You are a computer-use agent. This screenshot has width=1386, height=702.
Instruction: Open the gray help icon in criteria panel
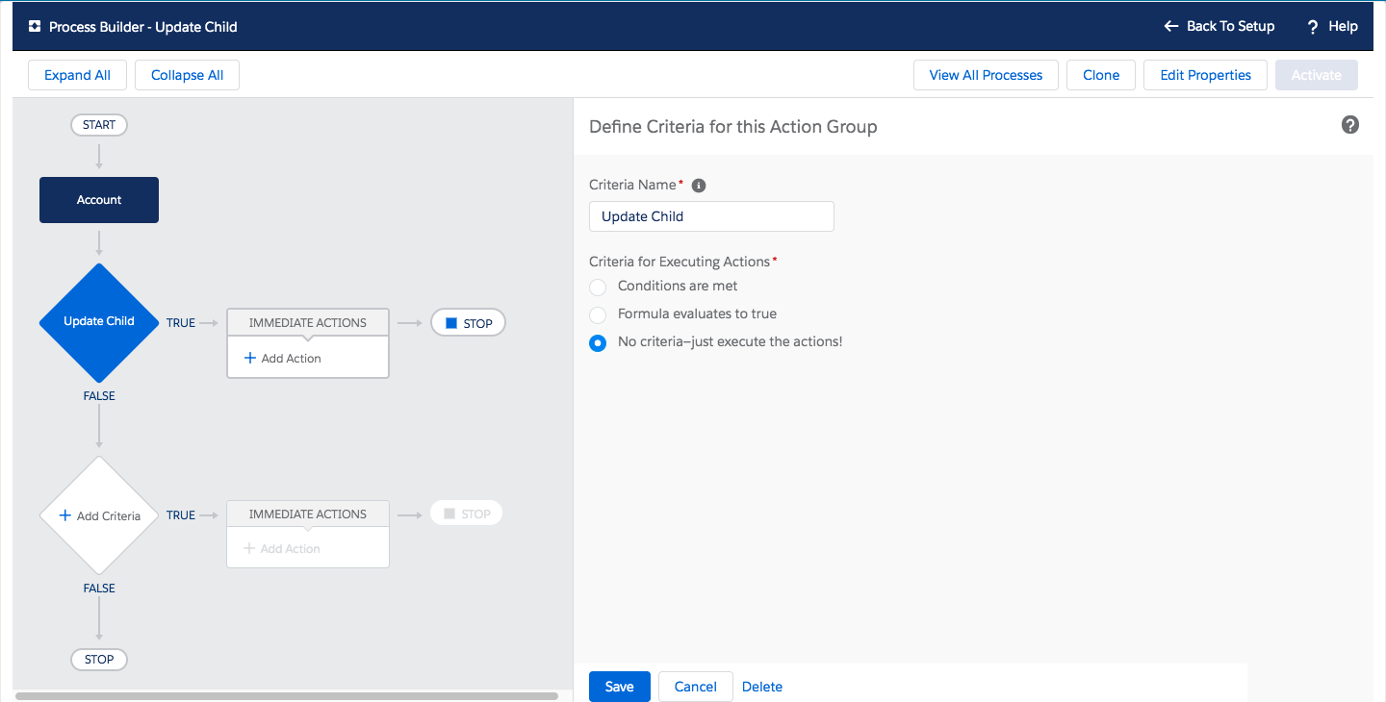(x=1350, y=125)
